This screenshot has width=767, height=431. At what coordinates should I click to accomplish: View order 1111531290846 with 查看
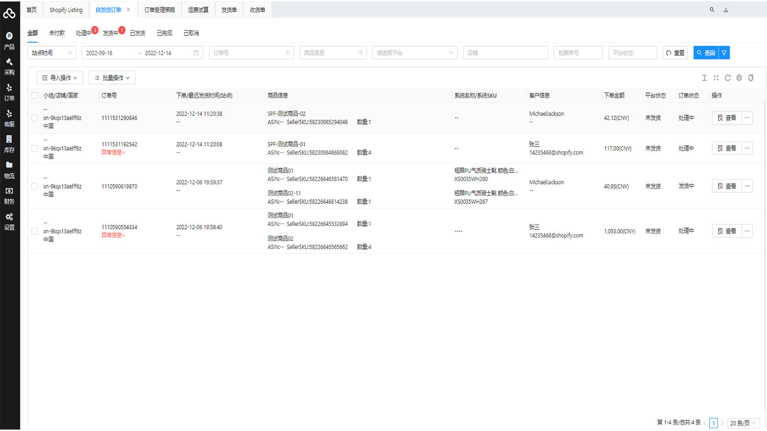tap(727, 118)
